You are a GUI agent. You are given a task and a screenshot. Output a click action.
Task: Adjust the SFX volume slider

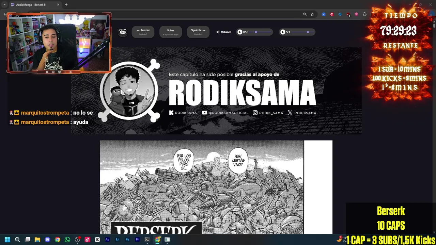302,32
